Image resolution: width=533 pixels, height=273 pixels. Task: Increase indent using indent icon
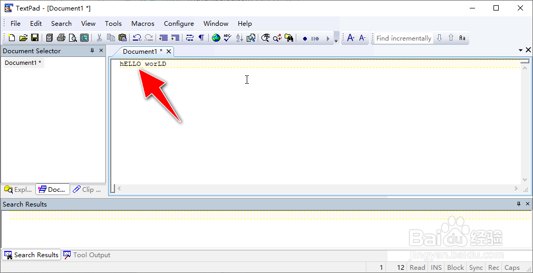[175, 38]
